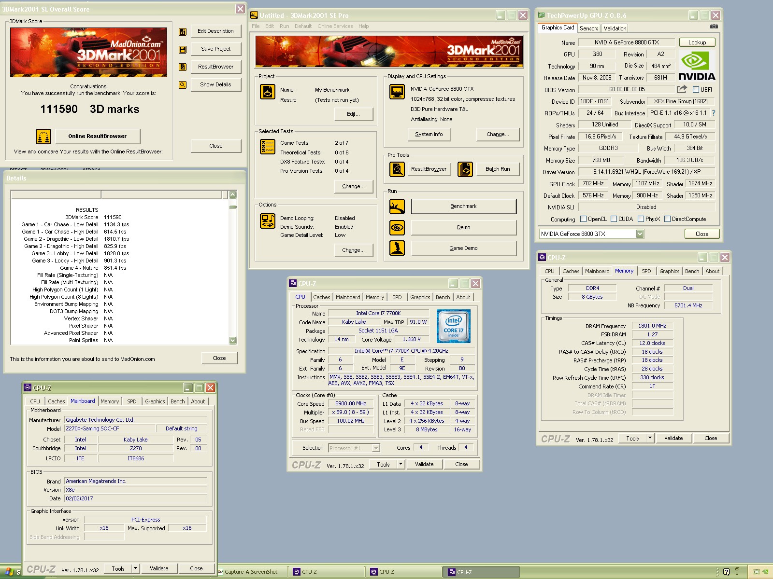This screenshot has height=579, width=773.
Task: Expand Tools dropdown arrow in CPU-Z CPU window
Action: point(401,464)
